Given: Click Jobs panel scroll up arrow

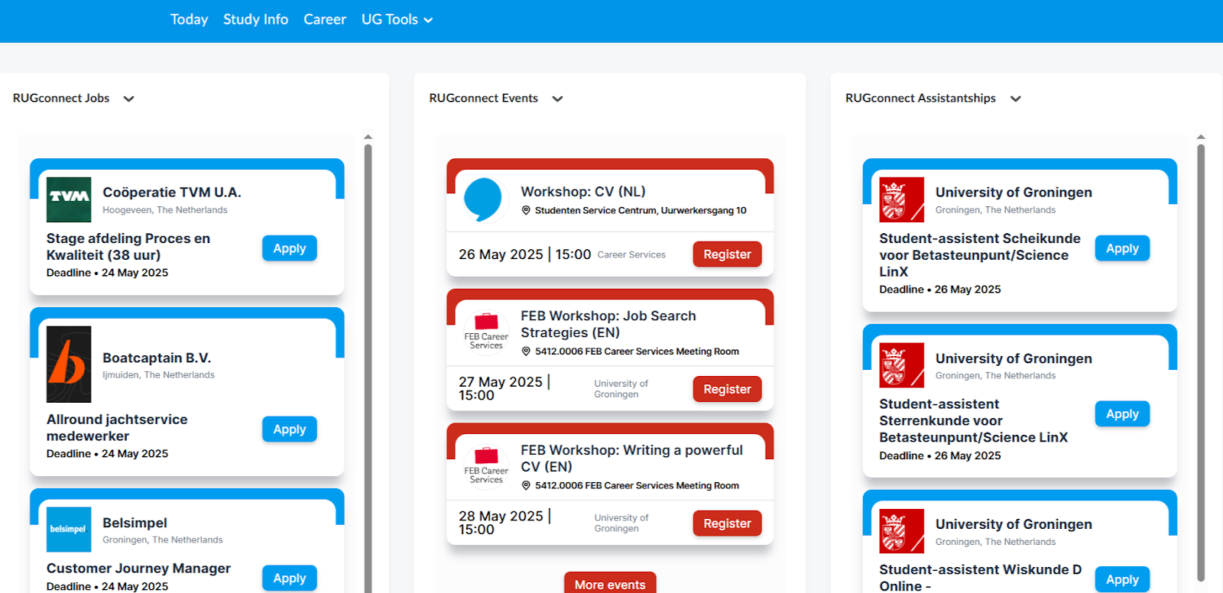Looking at the screenshot, I should click(x=368, y=137).
